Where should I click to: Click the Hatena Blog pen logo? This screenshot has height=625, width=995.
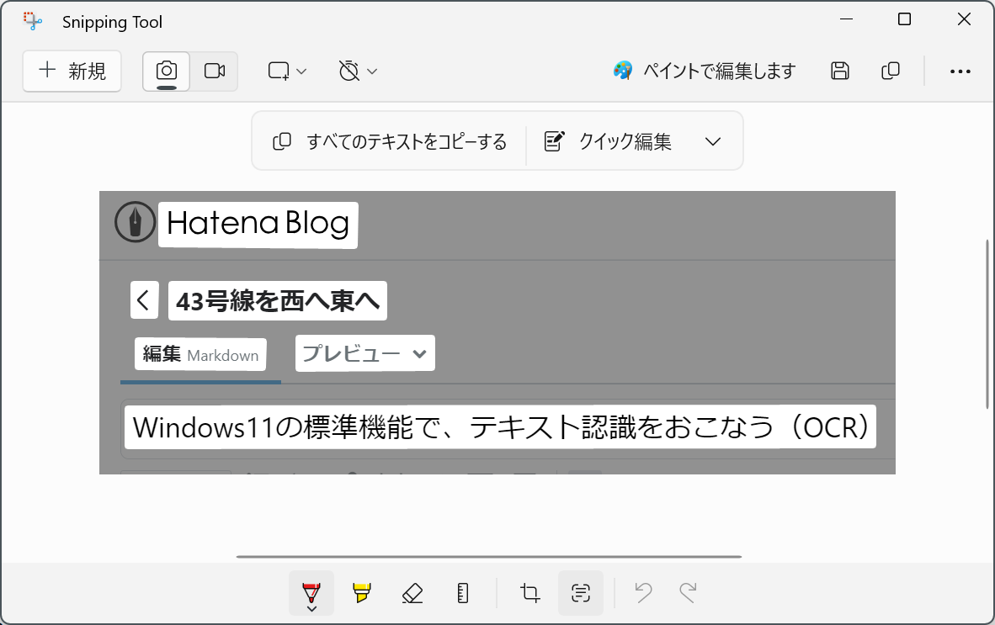tap(136, 222)
